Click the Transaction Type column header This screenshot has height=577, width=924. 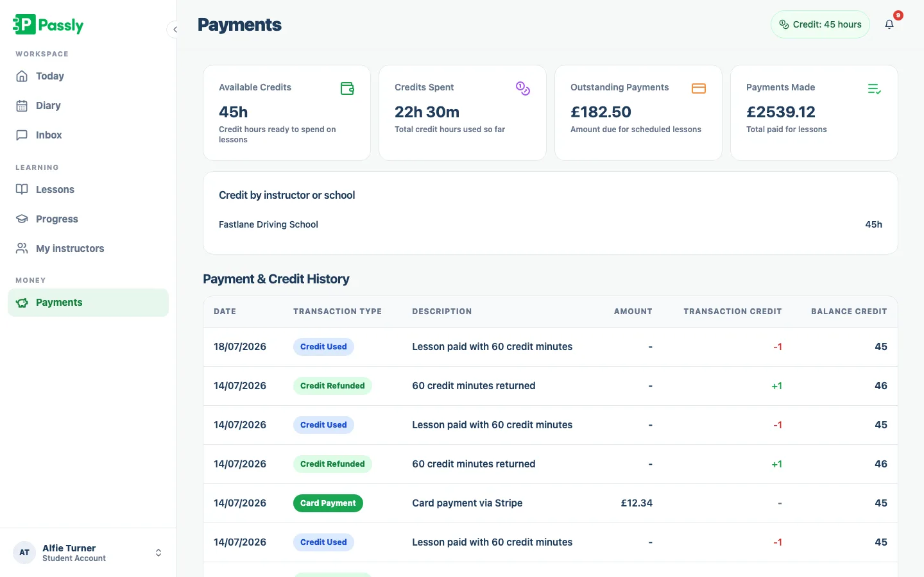coord(338,312)
